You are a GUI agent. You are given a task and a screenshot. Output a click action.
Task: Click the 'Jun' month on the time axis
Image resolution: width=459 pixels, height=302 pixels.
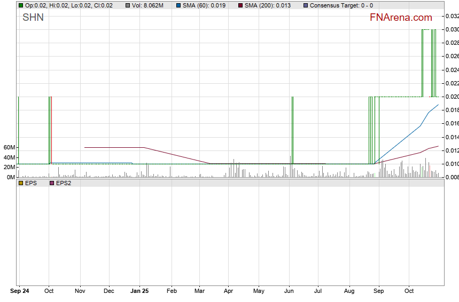(x=290, y=291)
